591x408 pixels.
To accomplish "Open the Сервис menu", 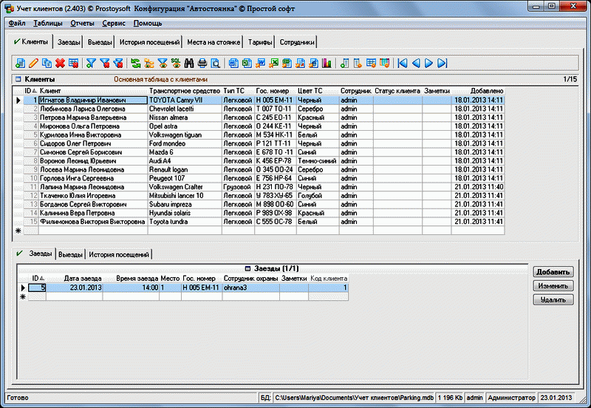I will click(x=114, y=23).
